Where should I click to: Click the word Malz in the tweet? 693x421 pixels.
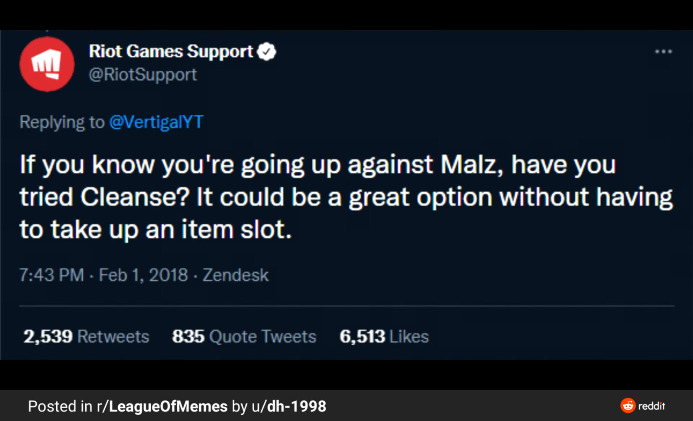point(472,165)
